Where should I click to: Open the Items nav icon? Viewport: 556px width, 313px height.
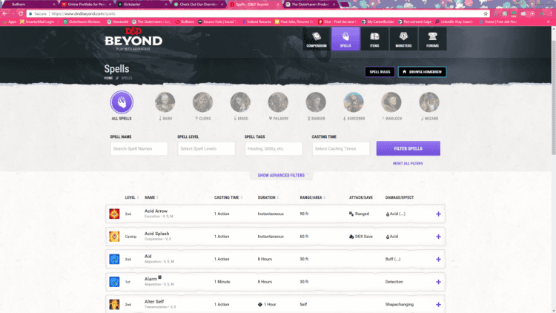(374, 39)
